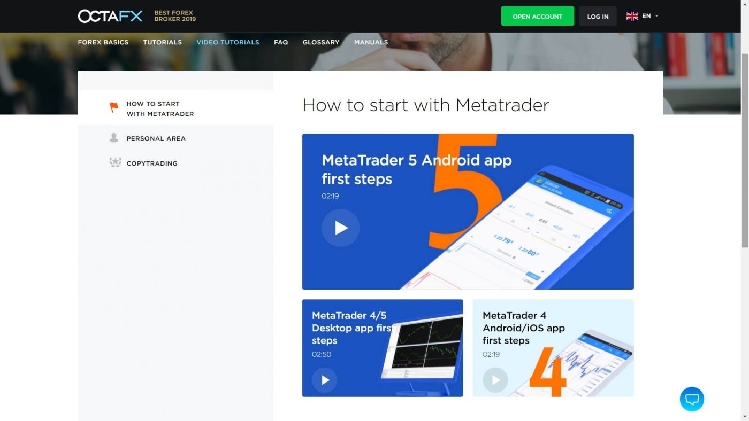
Task: Click the Copytrading star-group icon
Action: click(x=115, y=162)
